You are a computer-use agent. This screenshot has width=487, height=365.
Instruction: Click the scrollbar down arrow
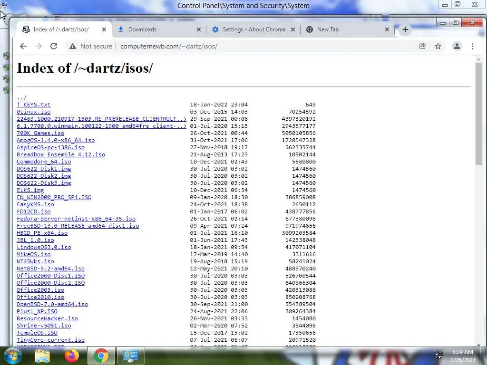tap(478, 345)
